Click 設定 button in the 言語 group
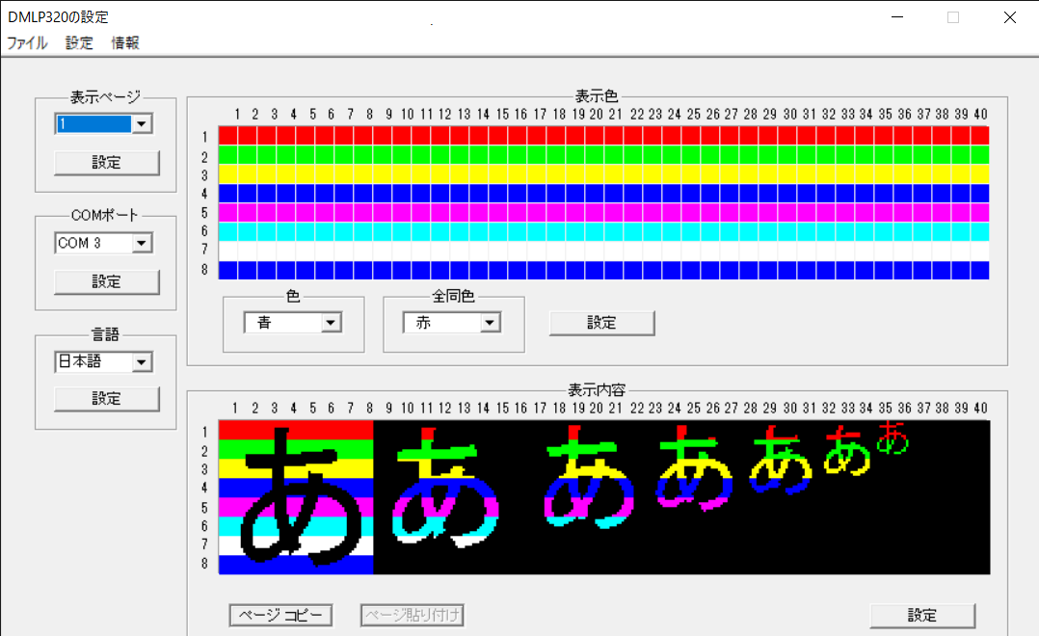The image size is (1039, 636). pos(107,398)
